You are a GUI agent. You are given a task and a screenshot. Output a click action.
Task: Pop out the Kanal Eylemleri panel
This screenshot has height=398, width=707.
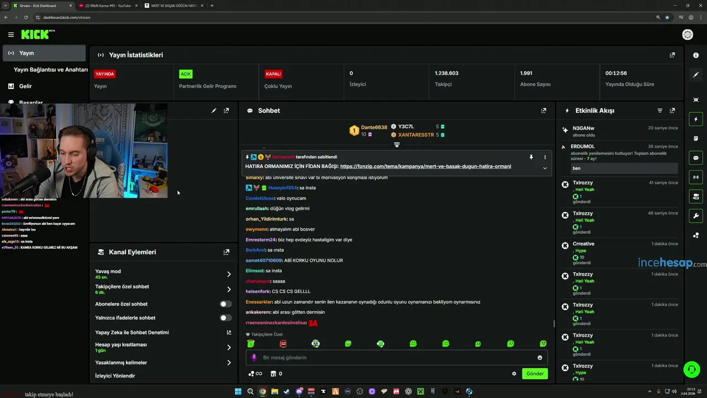pyautogui.click(x=226, y=252)
